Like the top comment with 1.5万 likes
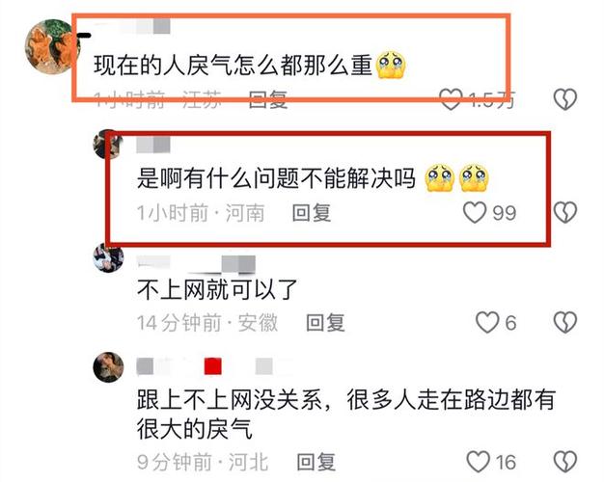 (451, 99)
